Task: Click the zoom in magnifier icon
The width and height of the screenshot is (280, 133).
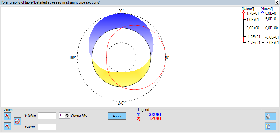Action: pos(8,116)
